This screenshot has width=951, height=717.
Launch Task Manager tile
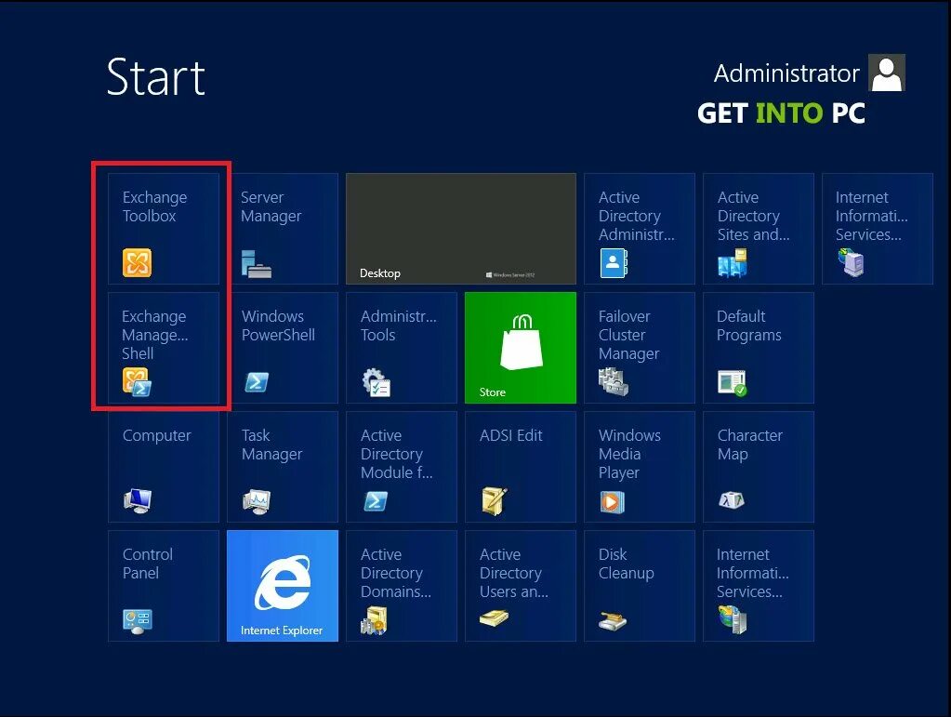click(x=283, y=467)
